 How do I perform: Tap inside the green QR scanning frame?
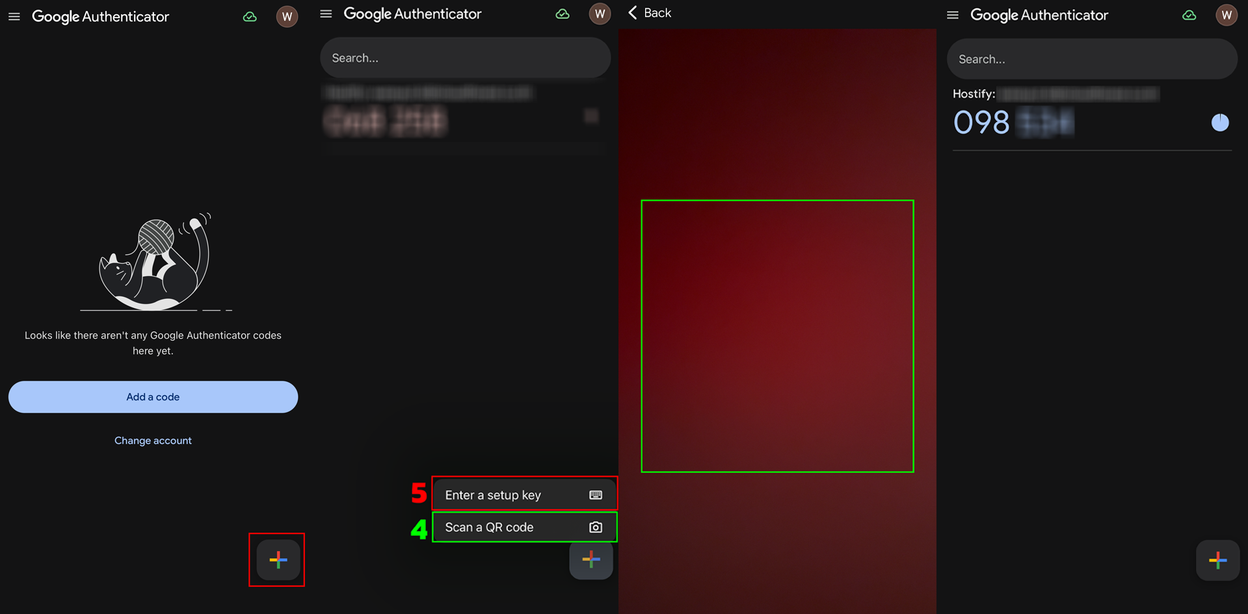(x=777, y=336)
